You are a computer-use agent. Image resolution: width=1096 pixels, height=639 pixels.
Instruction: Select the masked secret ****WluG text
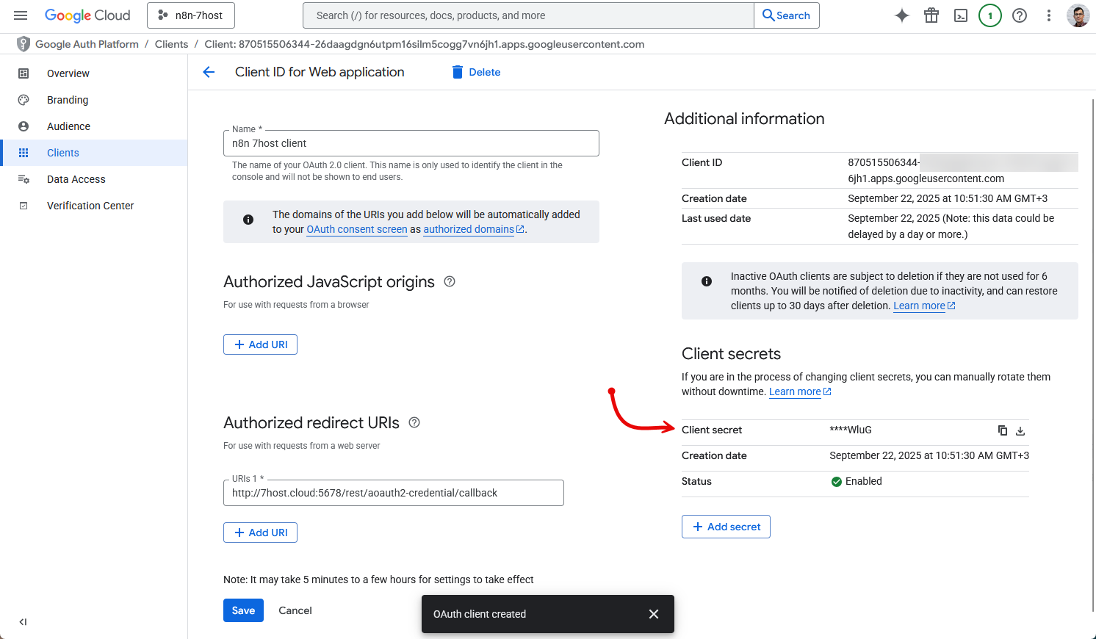851,430
